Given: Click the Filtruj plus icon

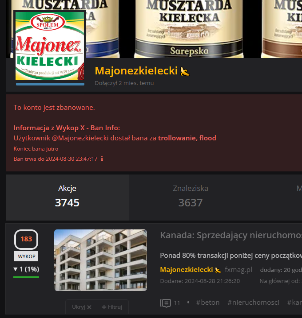Looking at the screenshot, I should pyautogui.click(x=104, y=307).
